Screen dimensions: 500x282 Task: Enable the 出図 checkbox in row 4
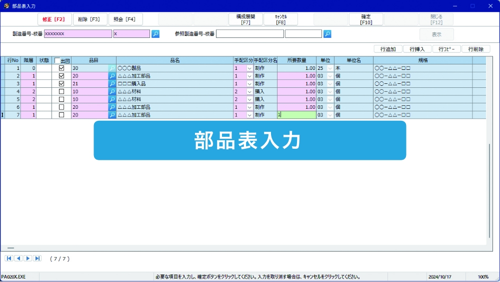click(61, 91)
